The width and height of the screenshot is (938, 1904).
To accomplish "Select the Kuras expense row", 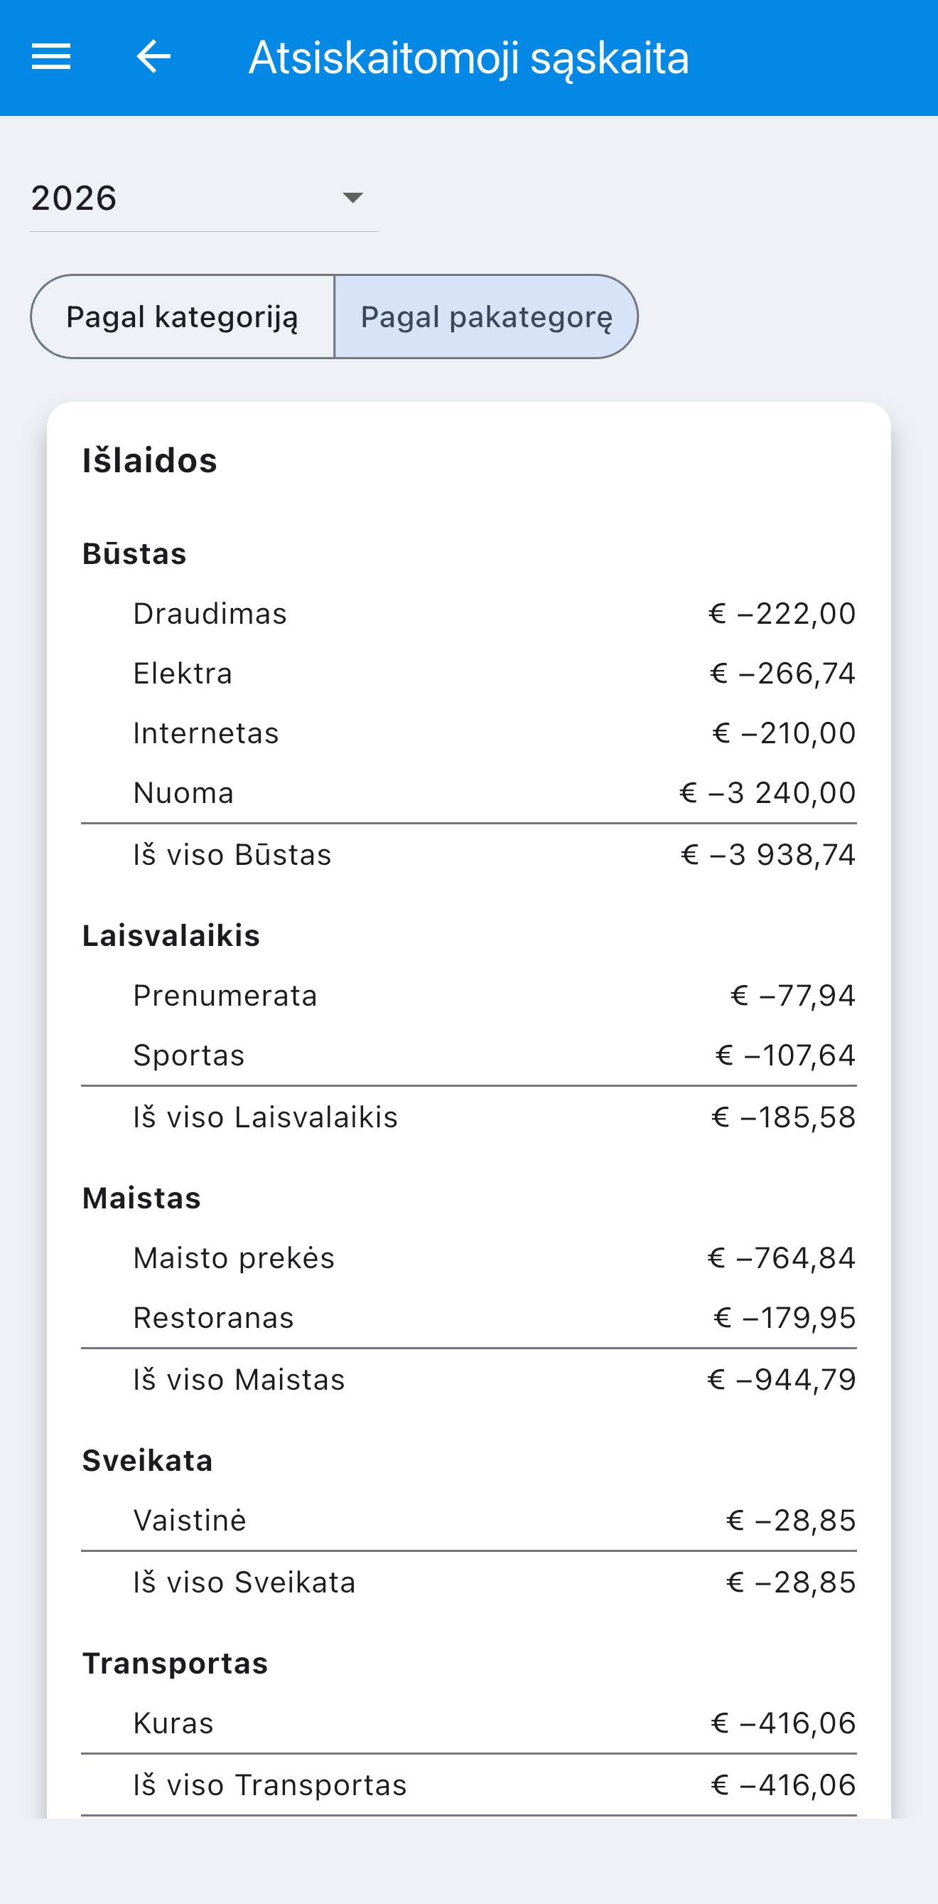I will click(x=469, y=1723).
